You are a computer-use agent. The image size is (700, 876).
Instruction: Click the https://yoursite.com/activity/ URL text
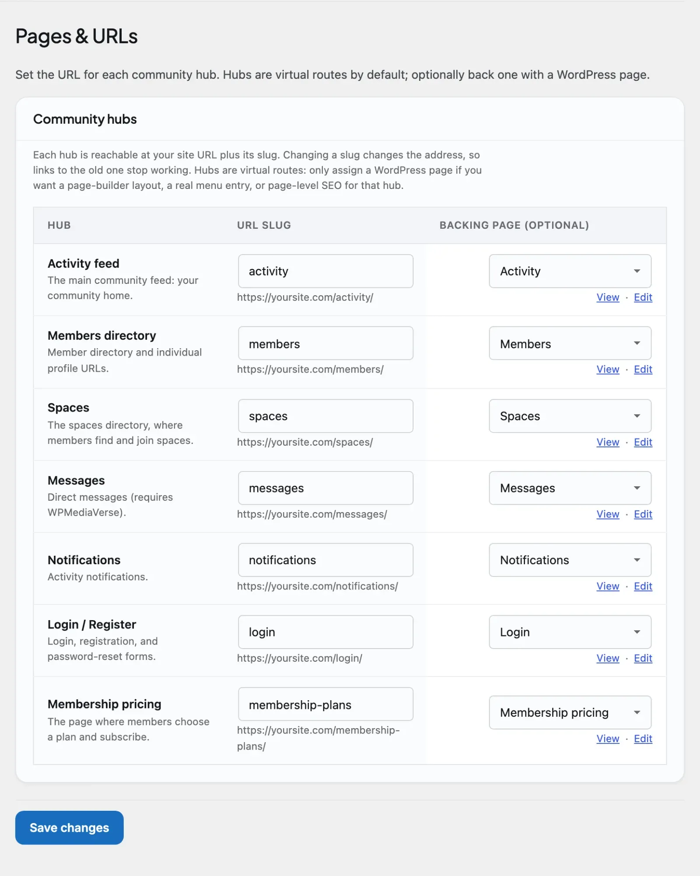click(305, 297)
